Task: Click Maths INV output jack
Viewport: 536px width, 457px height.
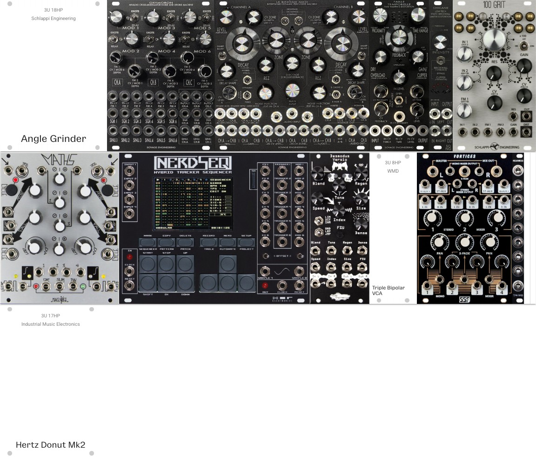Action: (73, 286)
